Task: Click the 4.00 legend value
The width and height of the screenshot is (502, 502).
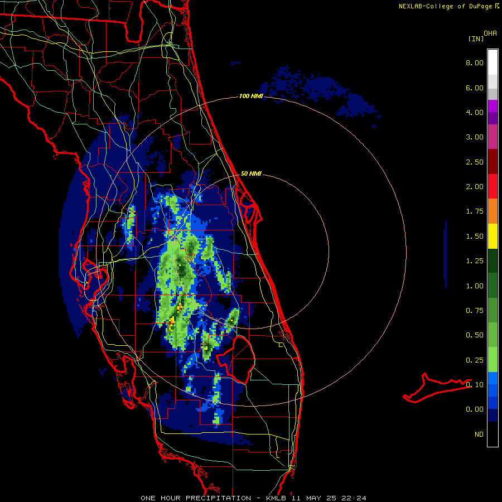Action: 475,112
